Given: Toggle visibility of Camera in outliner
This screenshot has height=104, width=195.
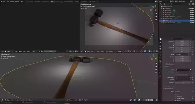Looking at the screenshot, I should [x=191, y=11].
